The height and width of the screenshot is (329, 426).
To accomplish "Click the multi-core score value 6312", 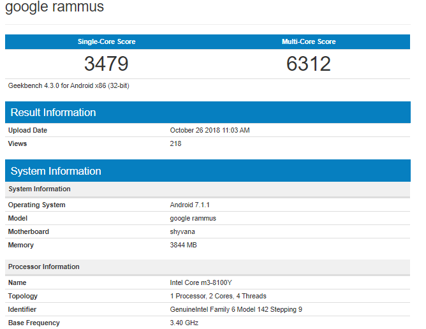I will (x=309, y=64).
